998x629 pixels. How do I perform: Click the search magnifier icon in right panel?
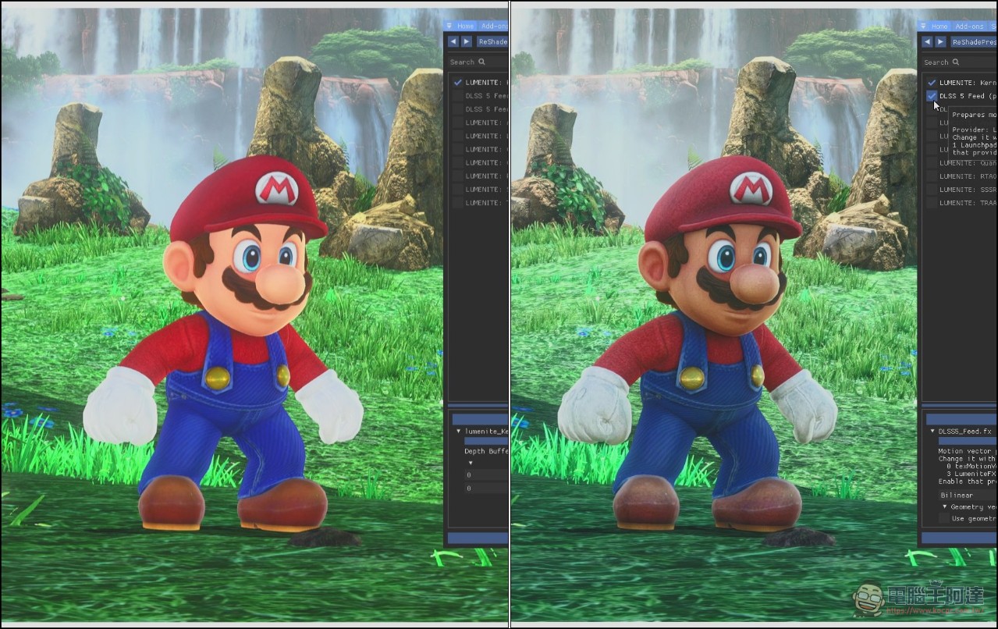point(956,62)
